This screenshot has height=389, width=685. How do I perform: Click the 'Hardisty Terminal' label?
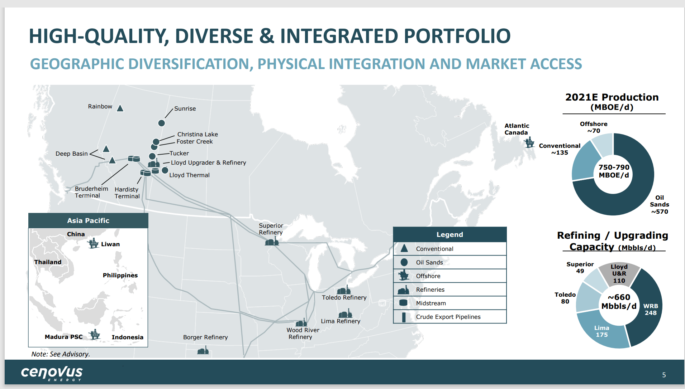127,193
